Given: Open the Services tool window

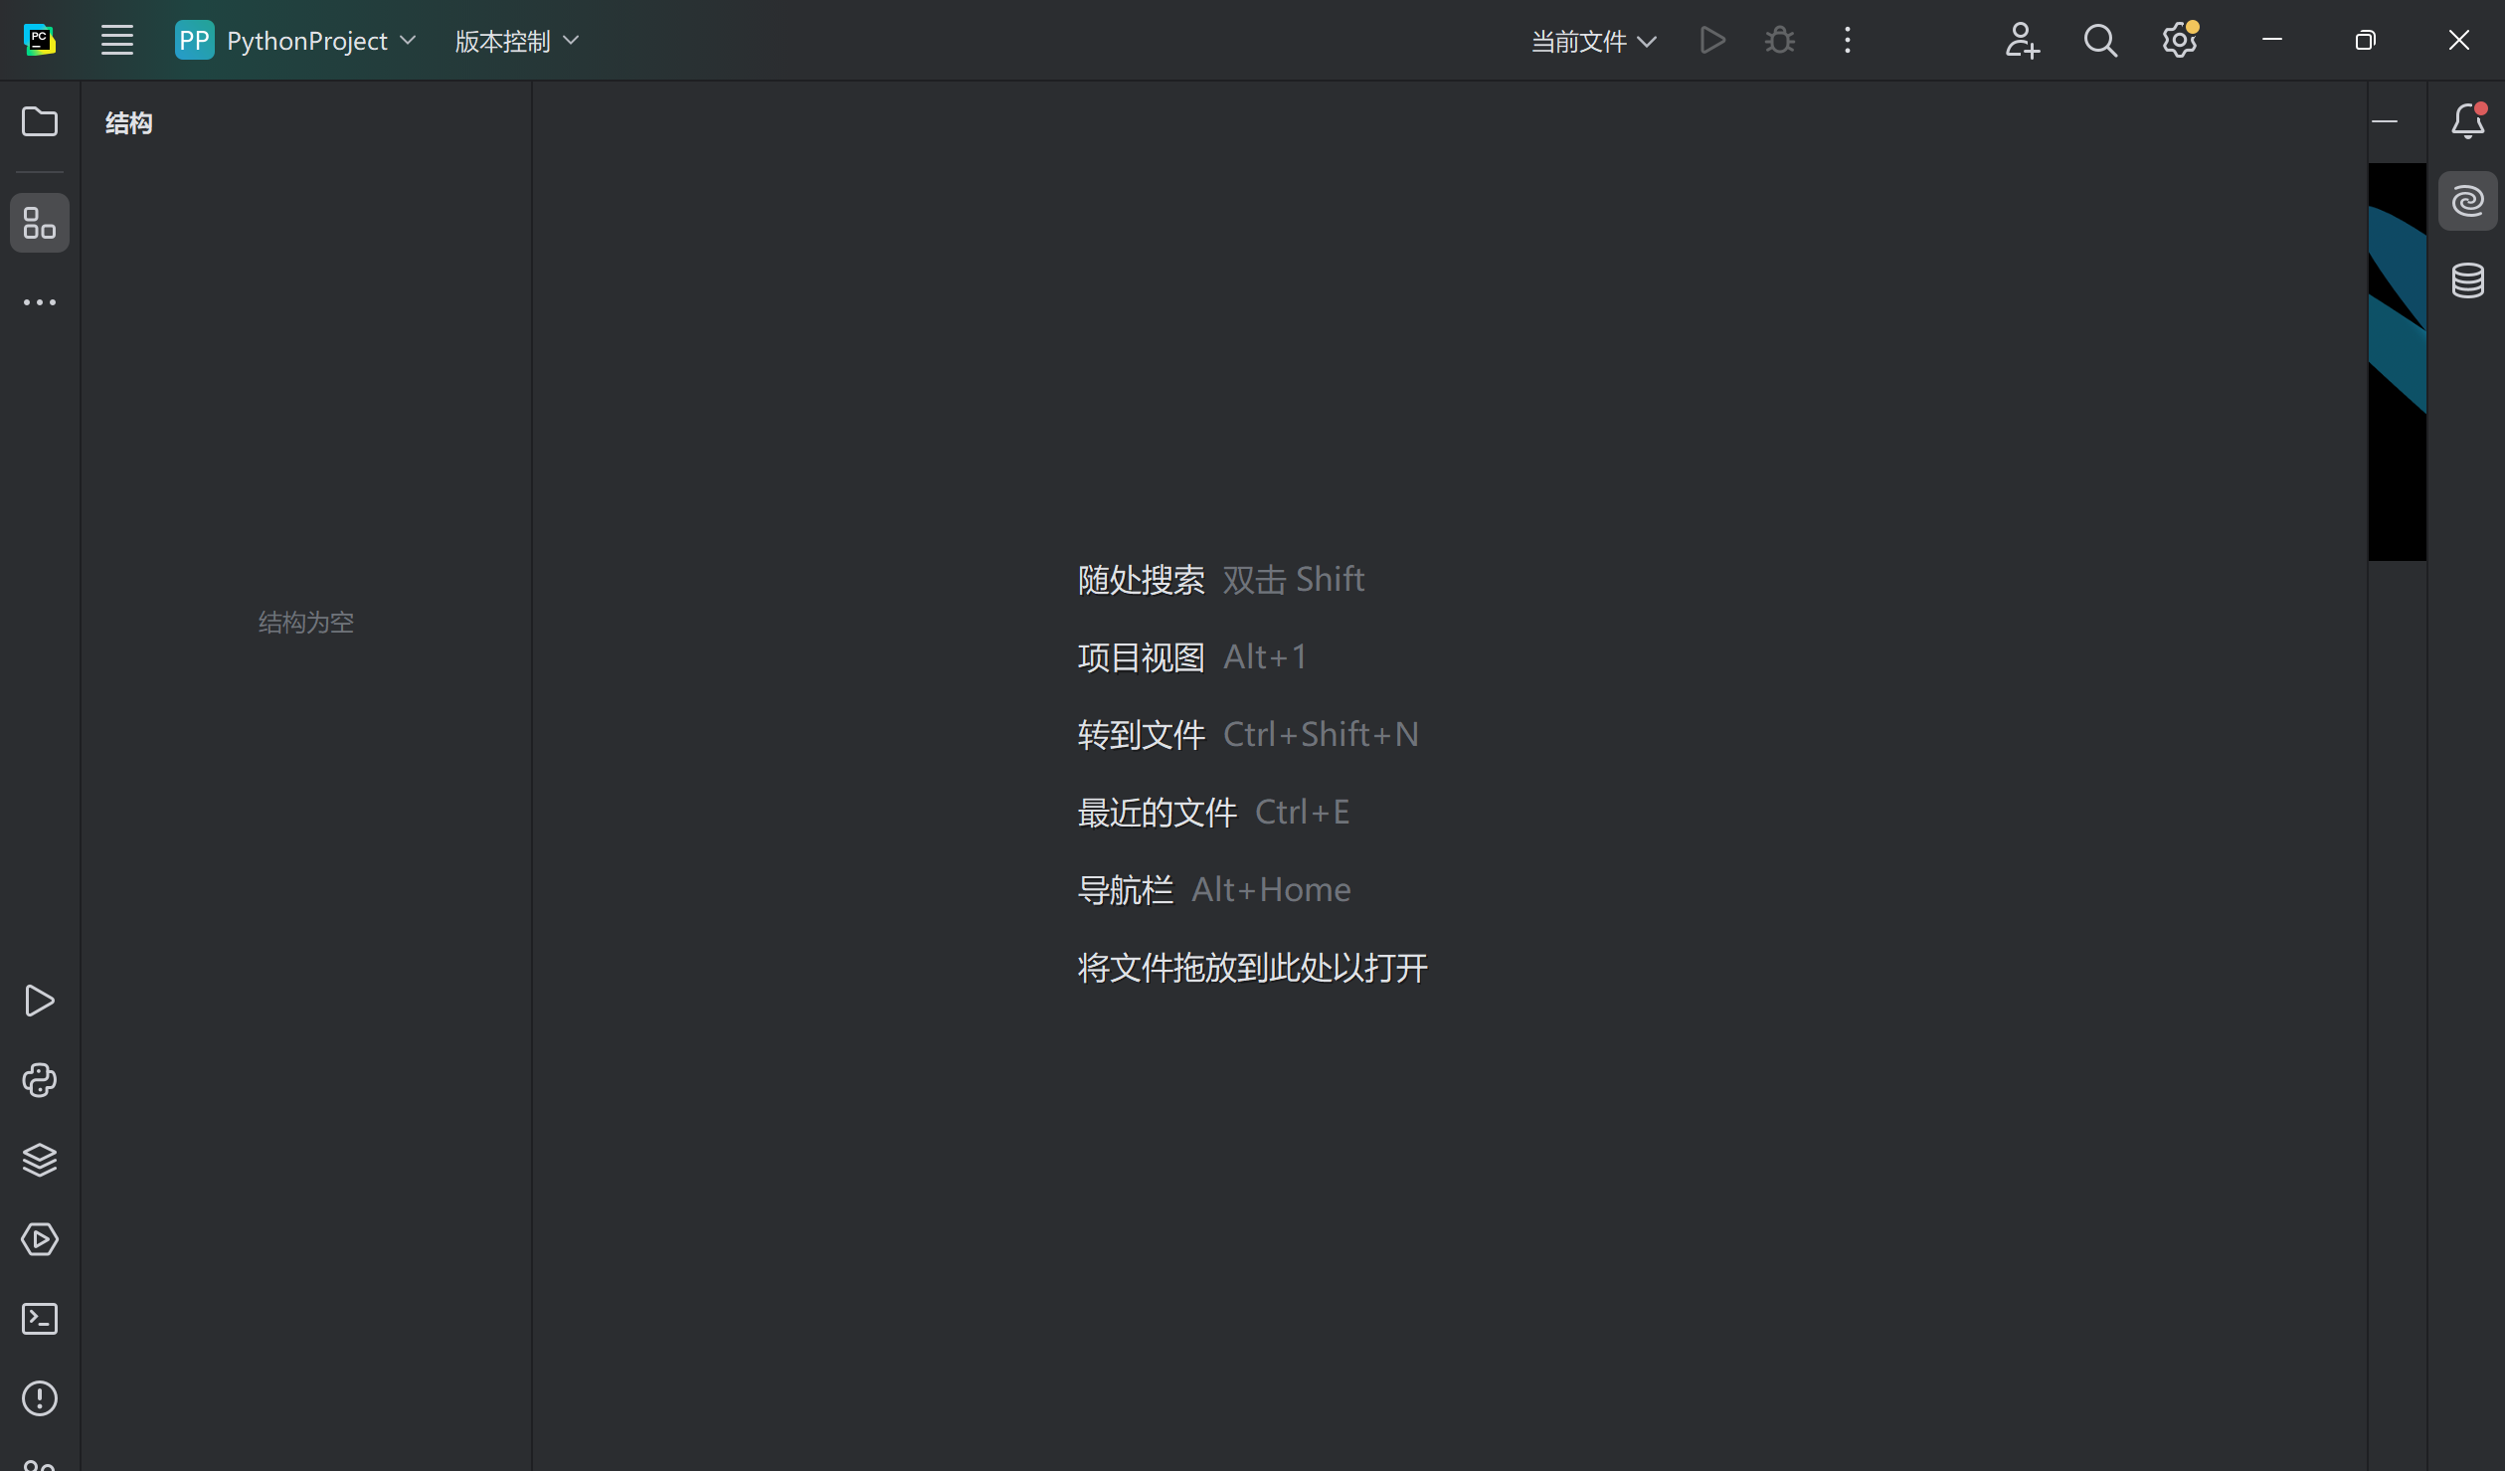Looking at the screenshot, I should (40, 1239).
